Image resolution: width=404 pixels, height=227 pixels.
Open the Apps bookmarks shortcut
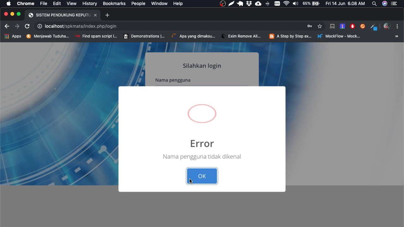(x=13, y=36)
